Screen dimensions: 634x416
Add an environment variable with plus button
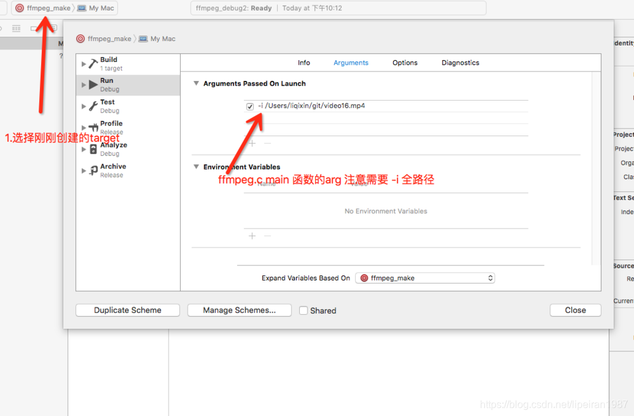pos(252,236)
